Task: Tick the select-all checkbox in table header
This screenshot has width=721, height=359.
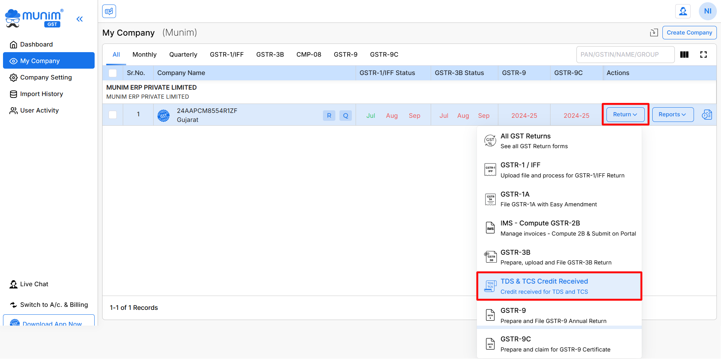Action: pyautogui.click(x=113, y=73)
